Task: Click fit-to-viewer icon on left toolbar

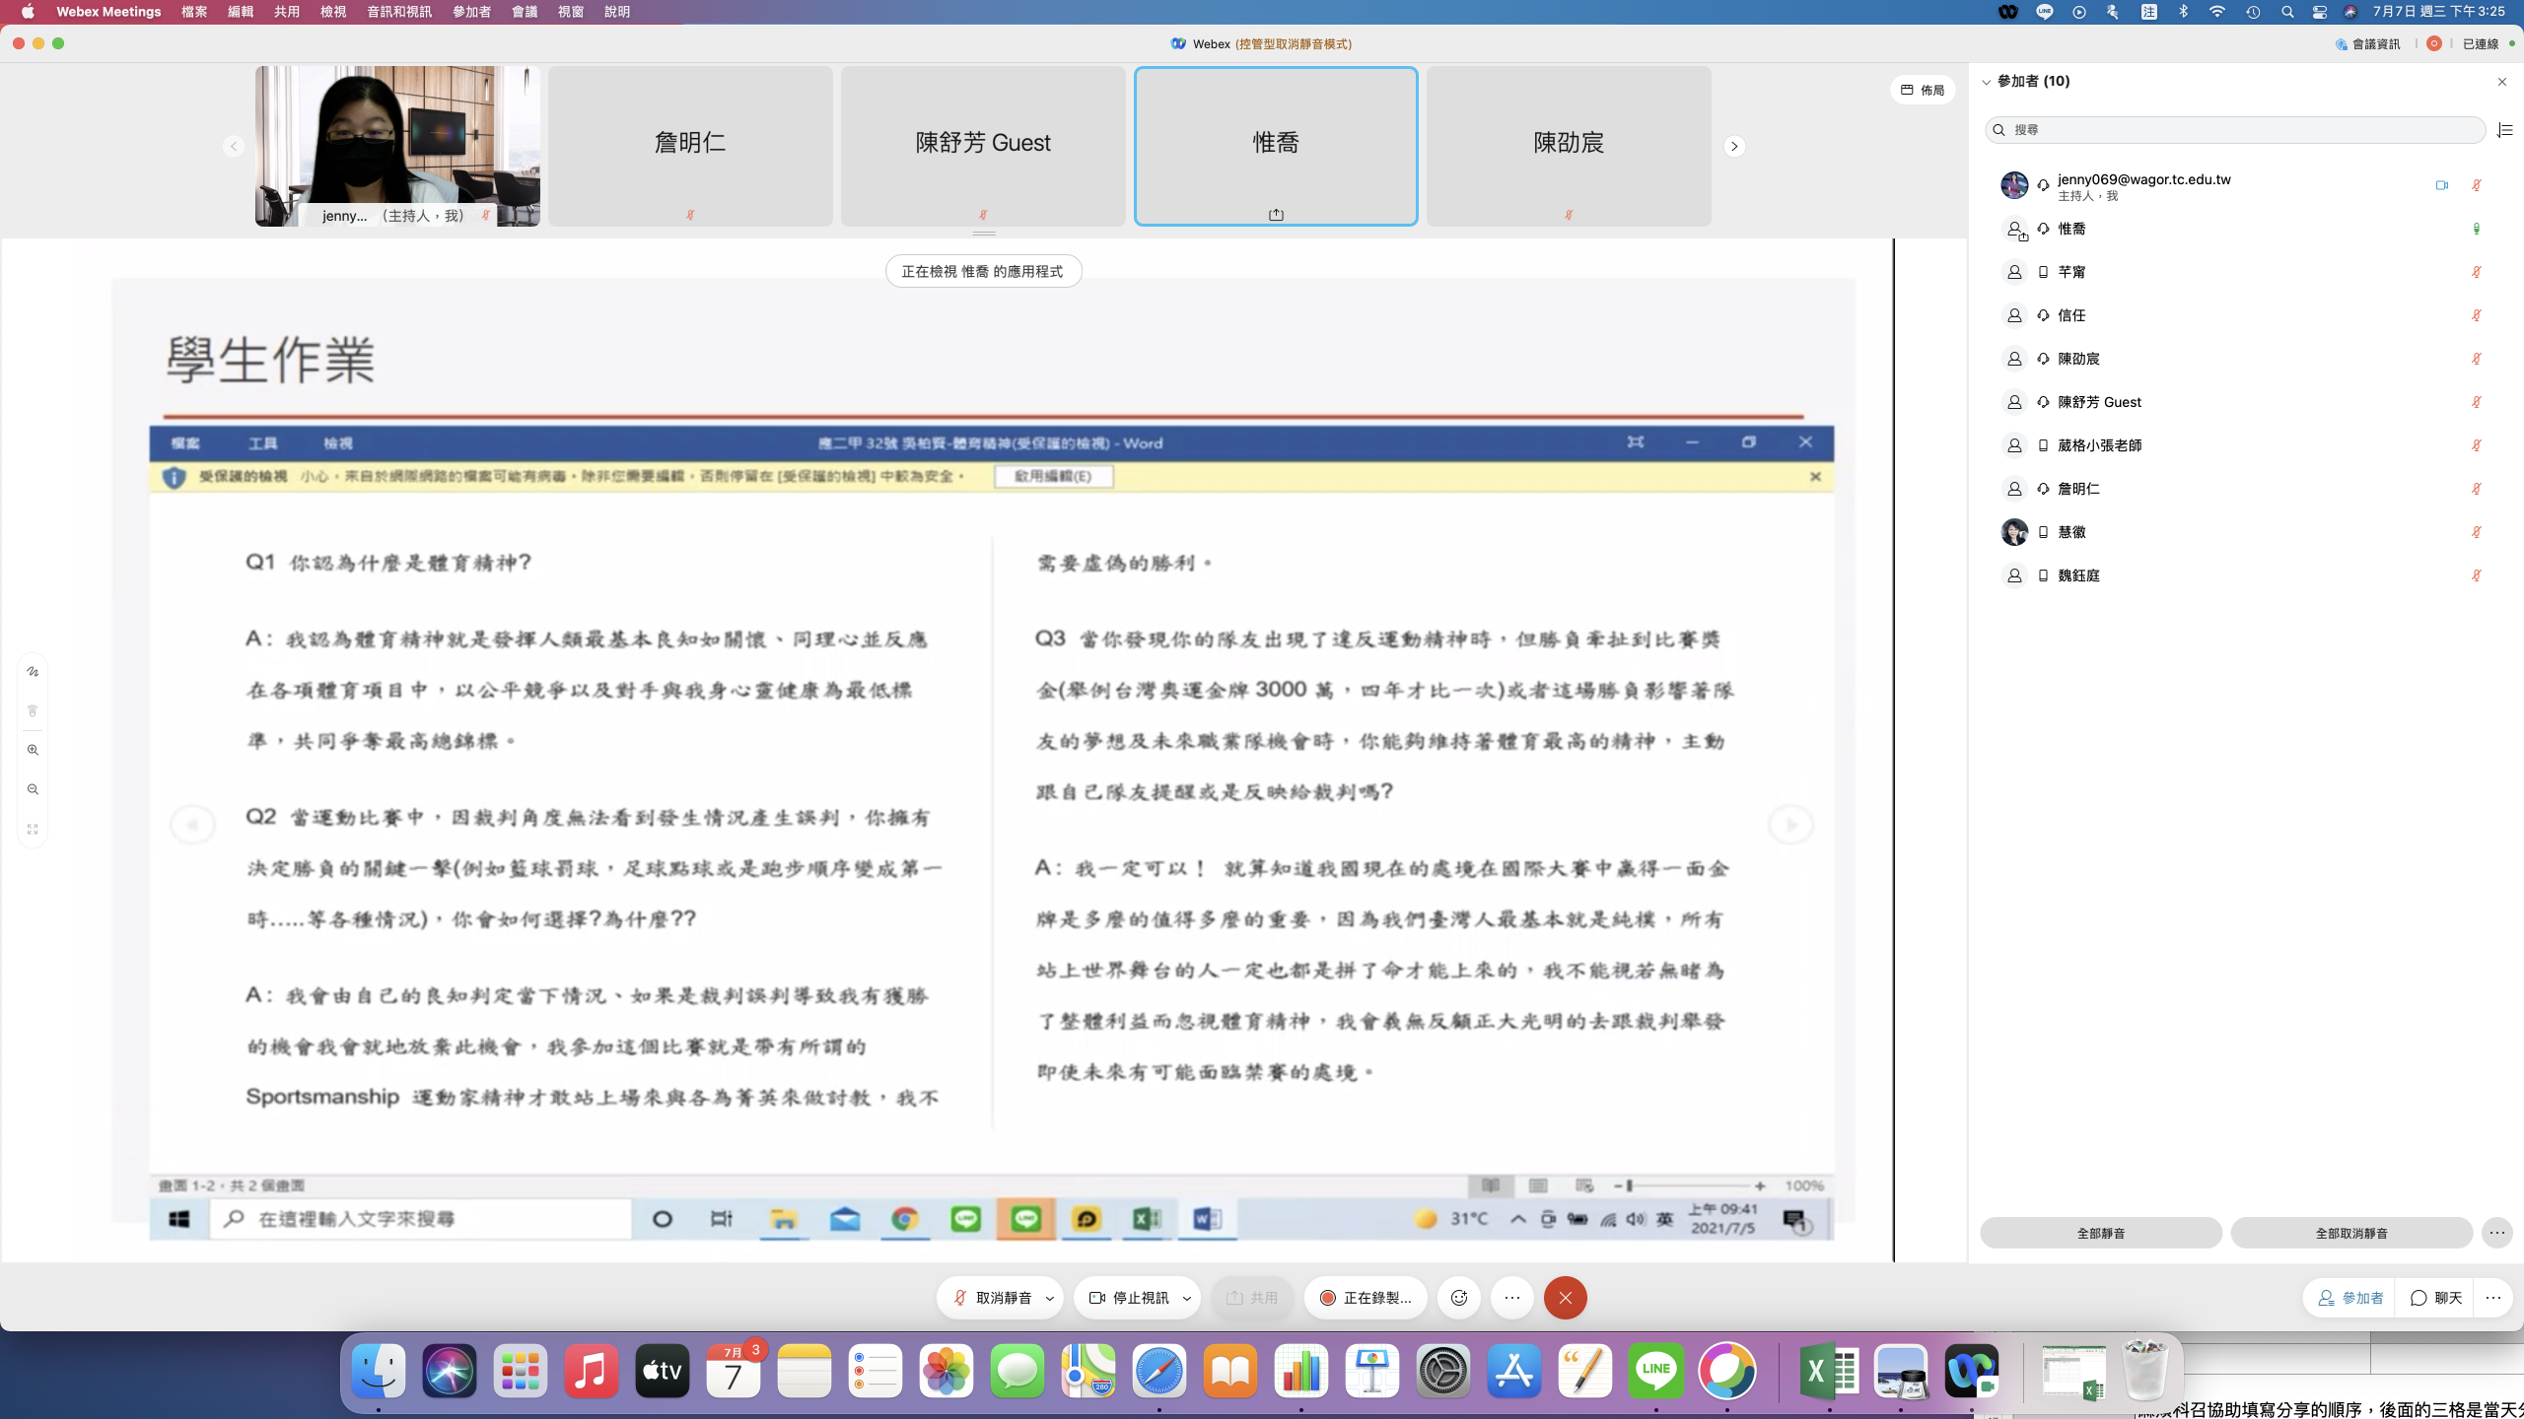Action: [x=33, y=829]
